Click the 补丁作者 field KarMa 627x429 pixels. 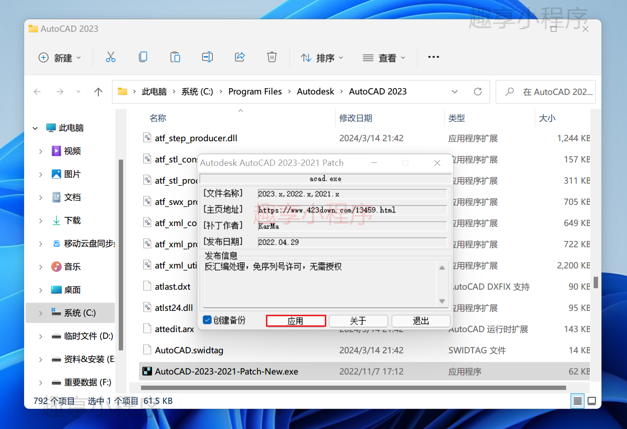[x=352, y=226]
